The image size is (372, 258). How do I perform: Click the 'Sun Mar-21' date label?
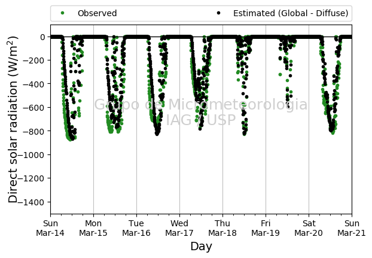(352, 228)
